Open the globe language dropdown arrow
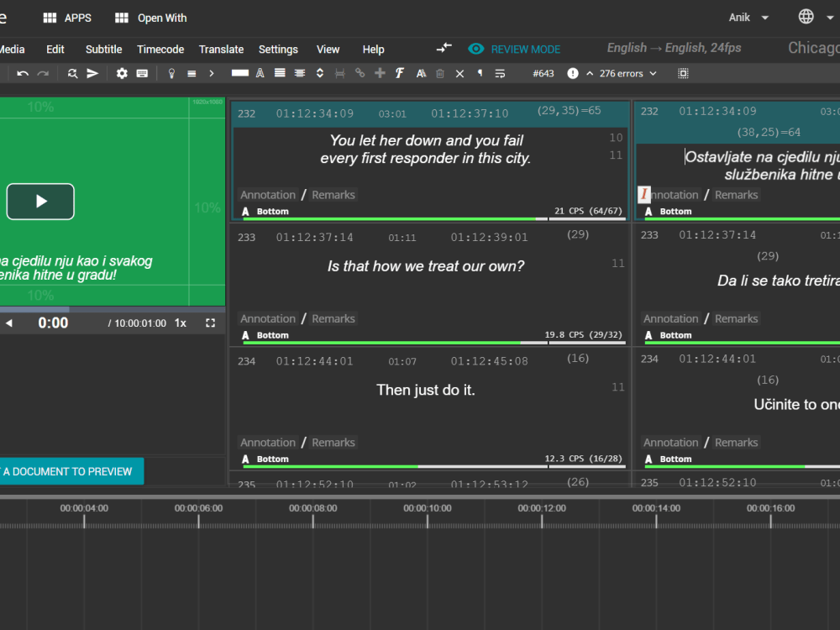This screenshot has width=840, height=630. pos(830,18)
